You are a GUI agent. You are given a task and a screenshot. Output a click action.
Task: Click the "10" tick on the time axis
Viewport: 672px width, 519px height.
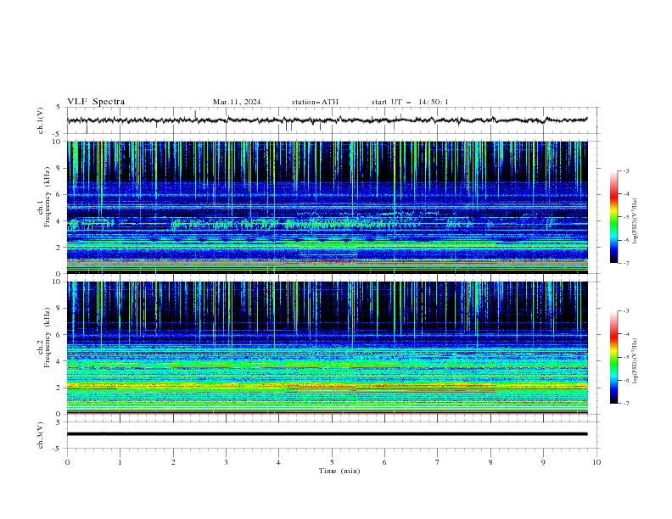(596, 462)
